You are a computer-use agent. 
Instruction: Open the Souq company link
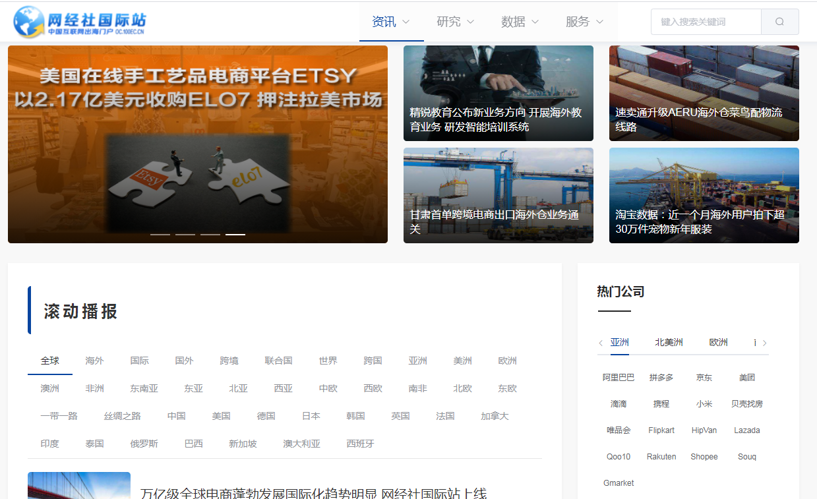(747, 457)
